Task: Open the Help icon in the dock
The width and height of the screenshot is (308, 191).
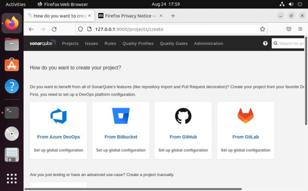Action: point(12,86)
